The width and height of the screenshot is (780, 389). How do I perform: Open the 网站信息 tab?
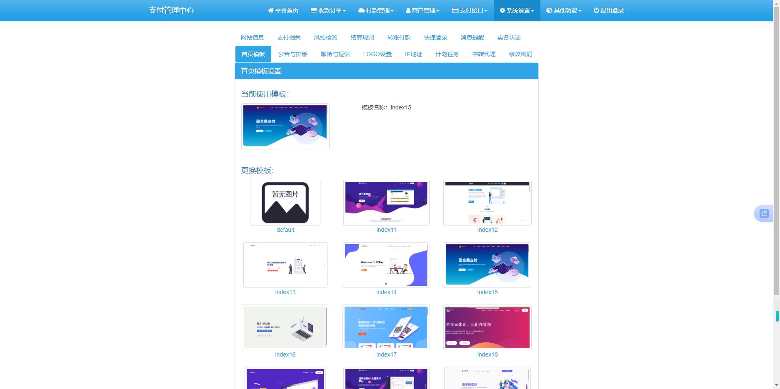252,37
